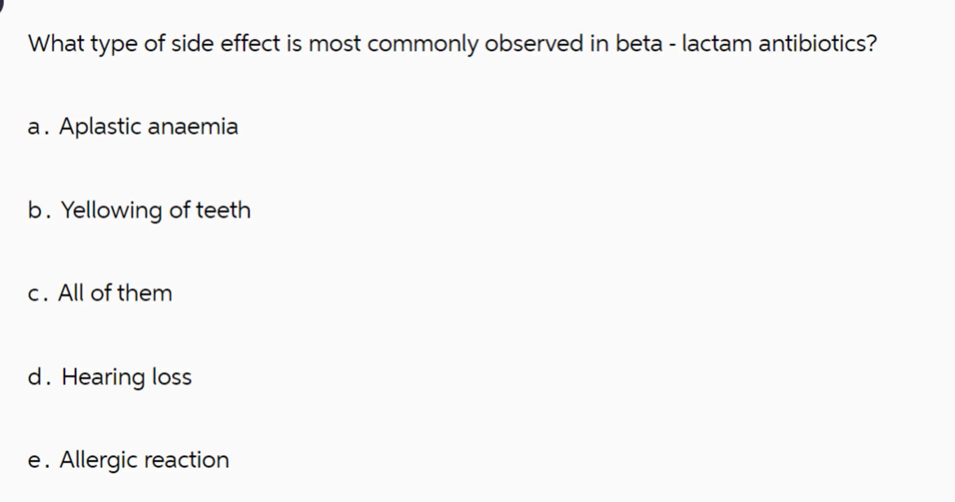Click the word 'loss' in option d
The height and width of the screenshot is (502, 955).
tap(172, 376)
